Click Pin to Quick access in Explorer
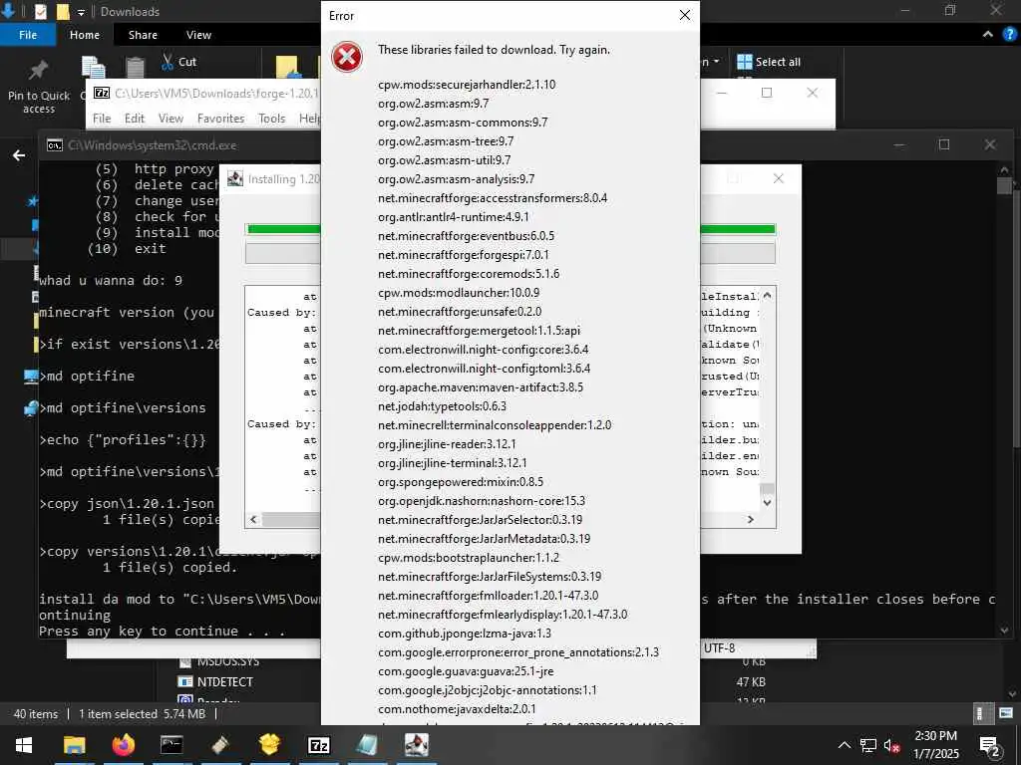Viewport: 1021px width, 765px height. coord(39,88)
